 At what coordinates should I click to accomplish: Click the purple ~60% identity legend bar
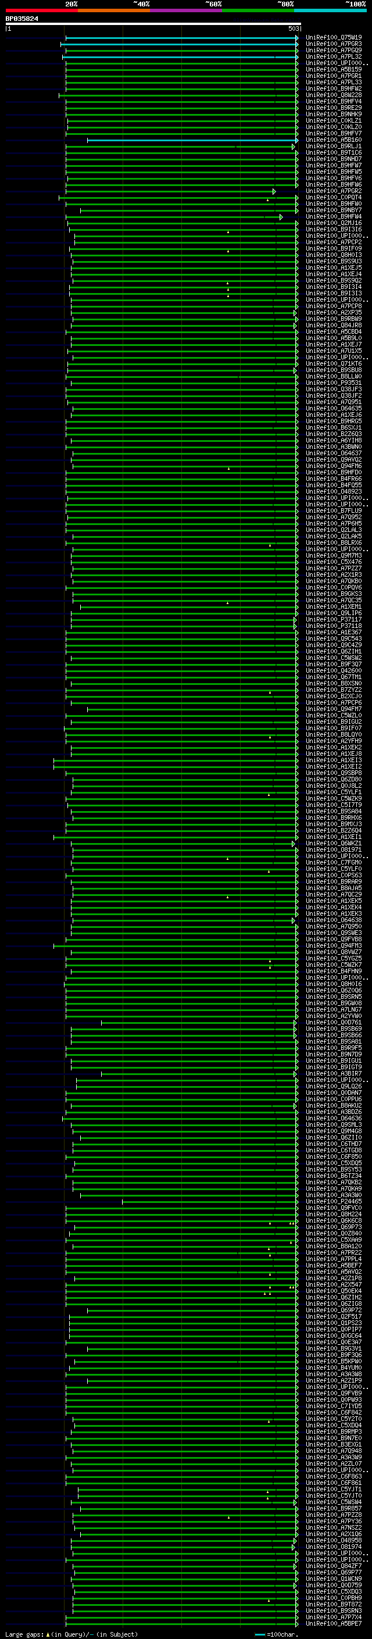[185, 10]
